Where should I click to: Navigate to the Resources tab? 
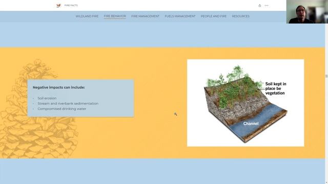coord(240,16)
